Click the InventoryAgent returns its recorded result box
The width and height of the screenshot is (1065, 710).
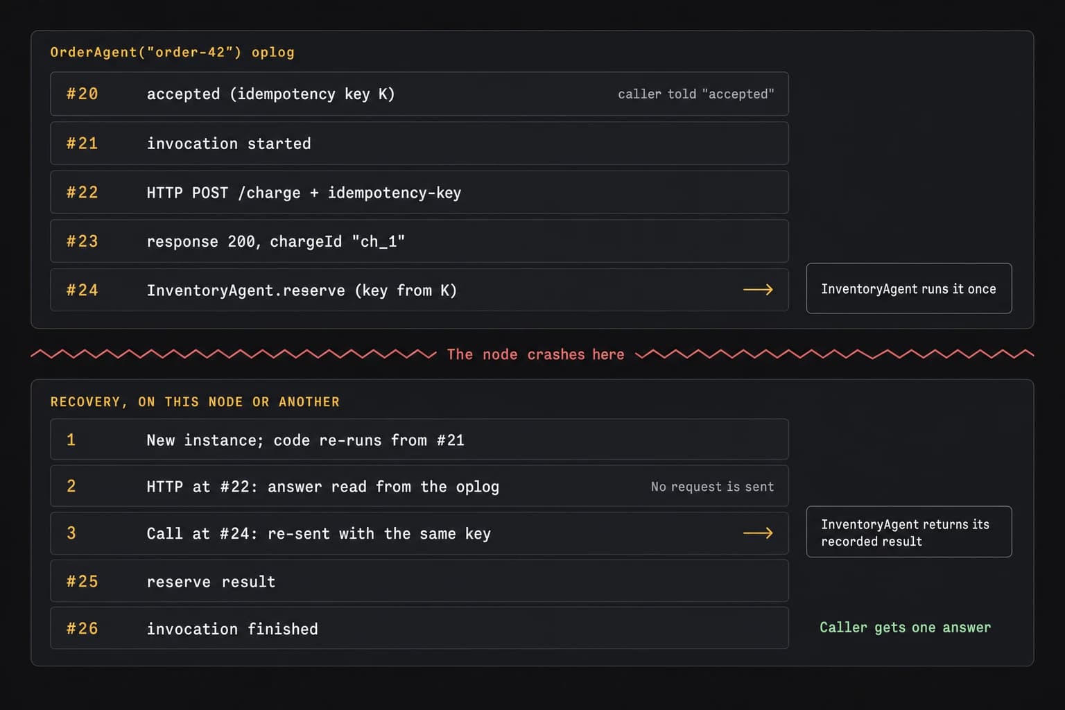point(908,532)
